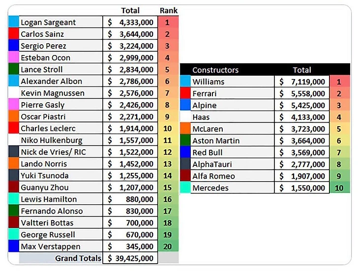Viewport: 359px width, 272px height.
Task: Select the teal swatch next to Mercedes
Action: [185, 188]
